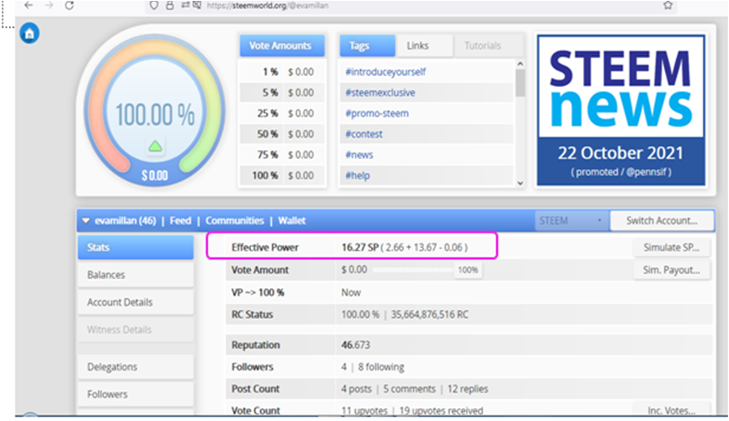
Task: Open the Vote Amounts tab
Action: pyautogui.click(x=281, y=45)
